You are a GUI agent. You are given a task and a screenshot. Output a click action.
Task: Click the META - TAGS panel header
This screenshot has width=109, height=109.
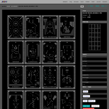coord(95,87)
